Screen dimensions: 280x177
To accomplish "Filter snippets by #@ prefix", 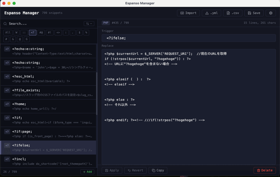I will click(x=41, y=33).
